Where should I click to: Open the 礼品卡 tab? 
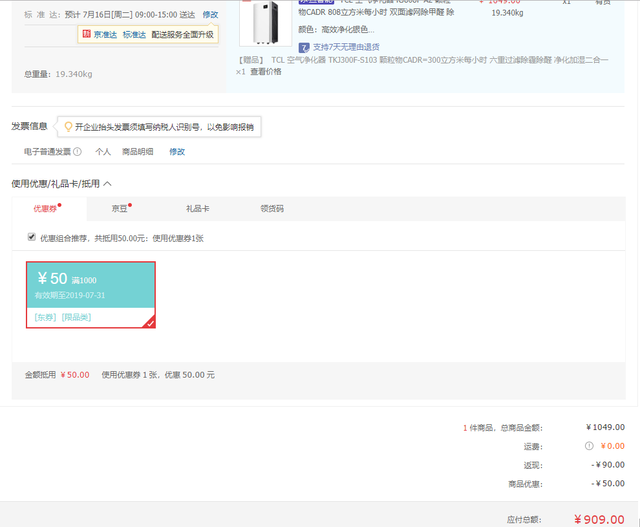[x=198, y=209]
